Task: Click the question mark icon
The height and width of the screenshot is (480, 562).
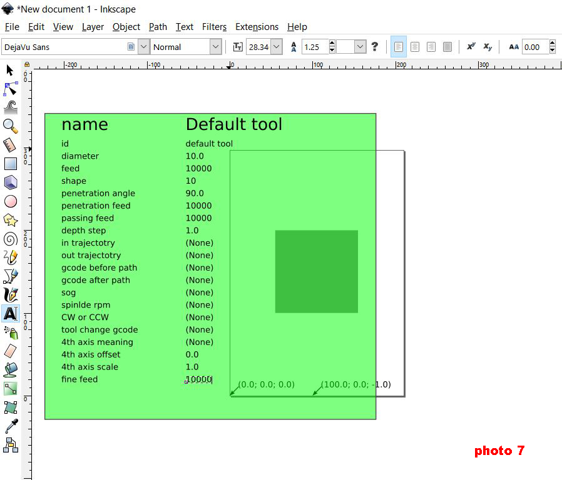Action: click(x=374, y=46)
